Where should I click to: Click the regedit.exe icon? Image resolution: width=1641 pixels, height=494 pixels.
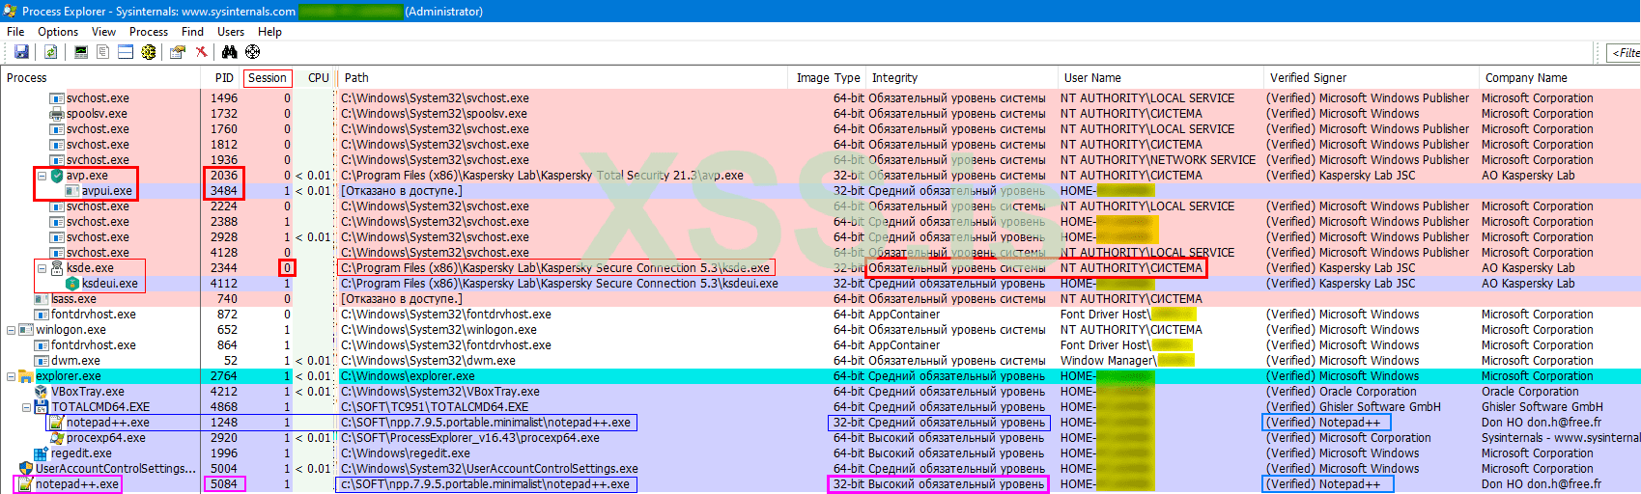click(x=42, y=453)
